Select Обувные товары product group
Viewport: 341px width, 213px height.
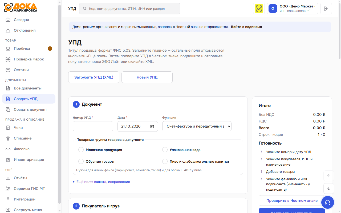[81, 161]
